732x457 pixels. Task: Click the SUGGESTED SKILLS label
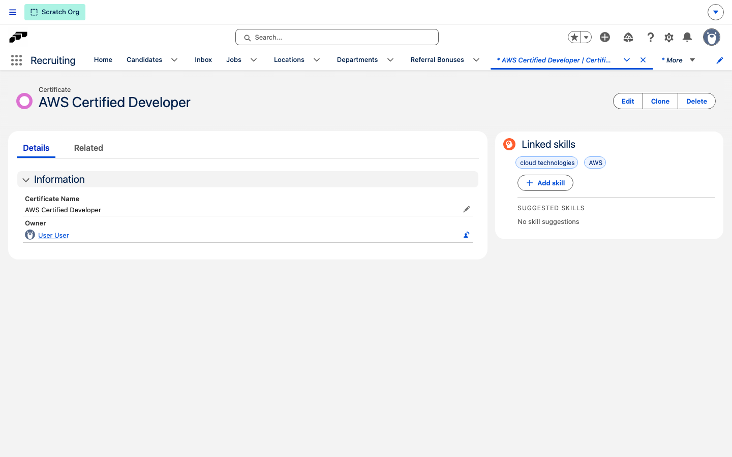tap(551, 208)
